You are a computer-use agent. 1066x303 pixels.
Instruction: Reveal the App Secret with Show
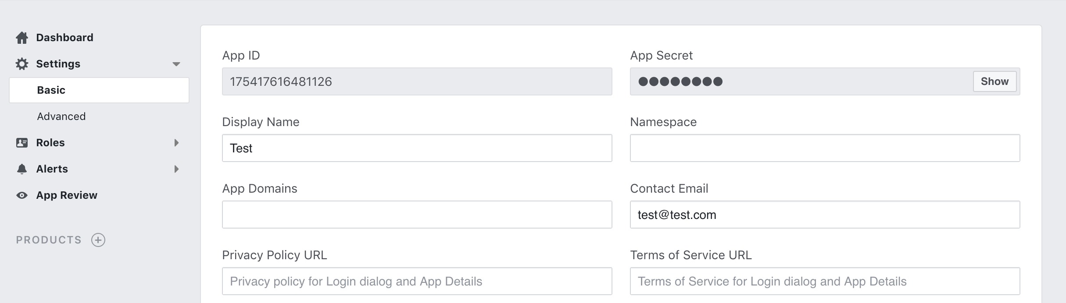(994, 81)
